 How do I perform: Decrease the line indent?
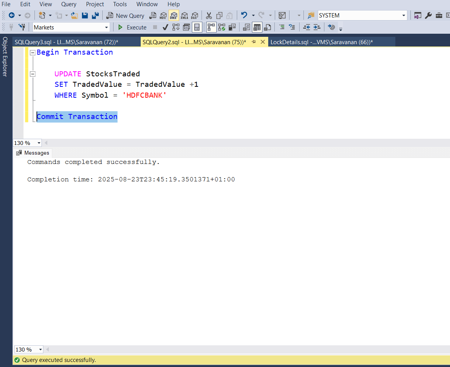(x=307, y=27)
